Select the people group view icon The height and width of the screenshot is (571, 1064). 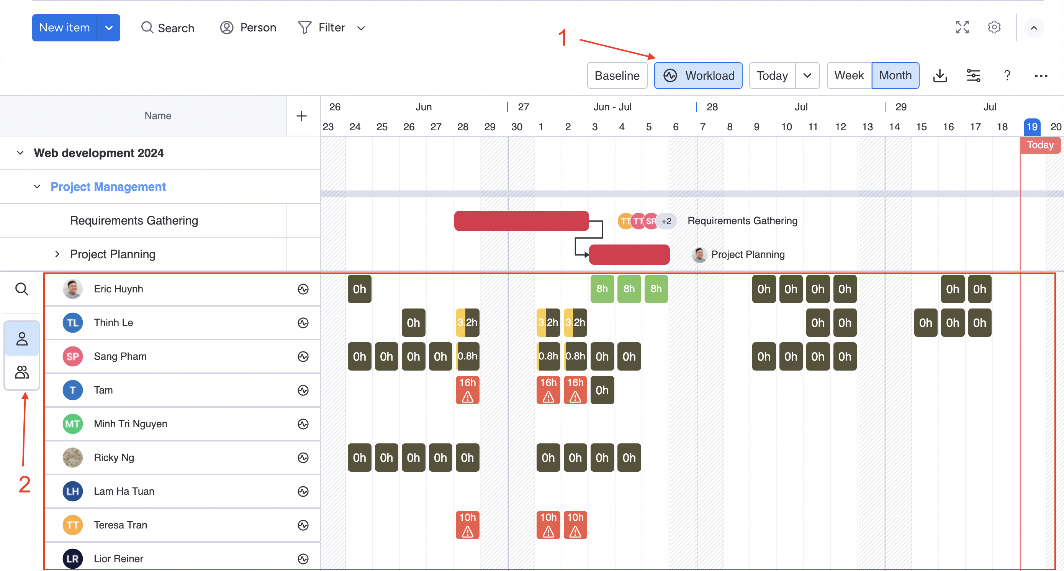point(21,372)
